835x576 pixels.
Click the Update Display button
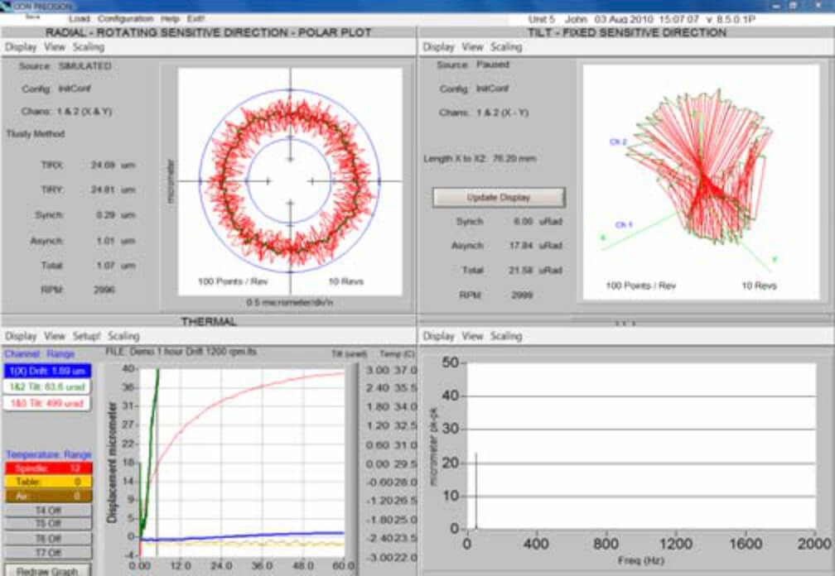[x=499, y=197]
